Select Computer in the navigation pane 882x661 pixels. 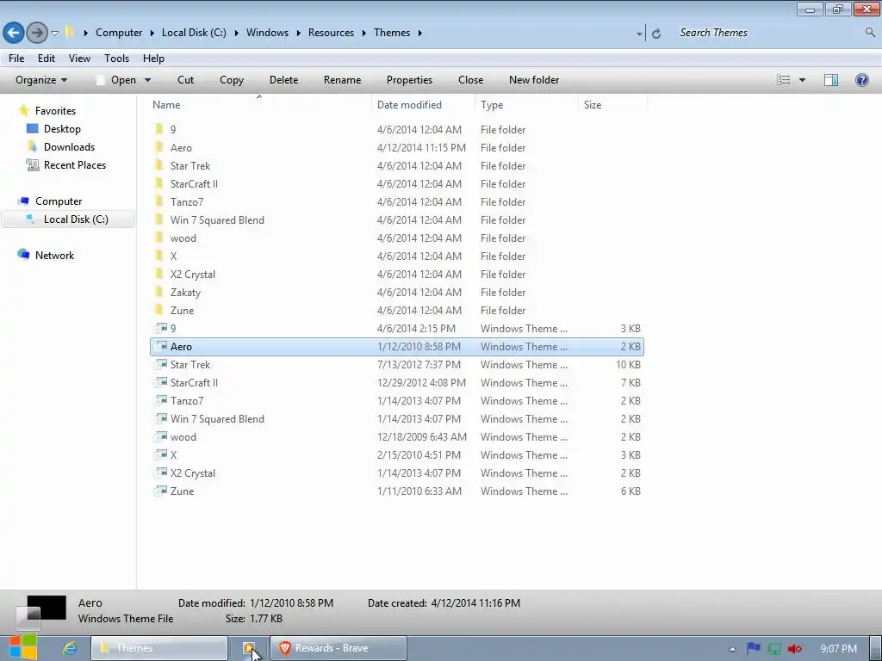tap(59, 201)
